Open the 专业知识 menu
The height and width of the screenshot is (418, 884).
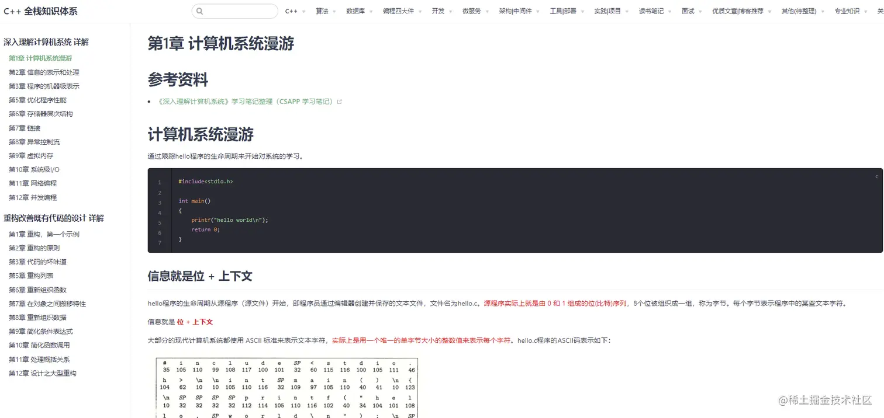pyautogui.click(x=847, y=11)
